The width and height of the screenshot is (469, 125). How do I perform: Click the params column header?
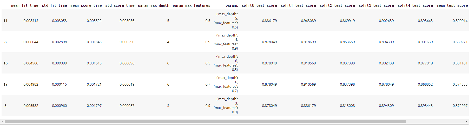pos(232,5)
